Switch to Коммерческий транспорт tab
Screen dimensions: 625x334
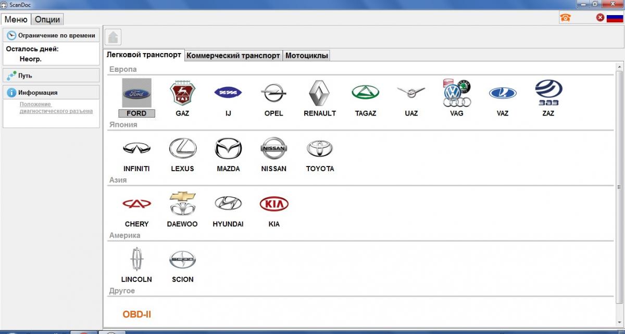[x=233, y=55]
